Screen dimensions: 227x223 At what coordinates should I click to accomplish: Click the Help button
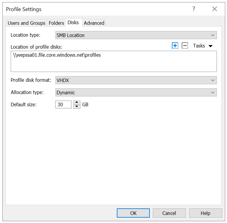[x=205, y=213]
